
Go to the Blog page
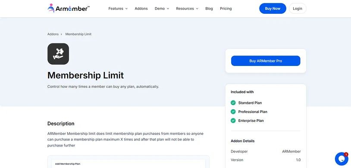pyautogui.click(x=209, y=9)
